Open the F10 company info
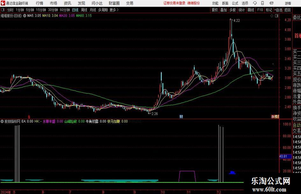The height and width of the screenshot is (194, 301). tap(260, 10)
